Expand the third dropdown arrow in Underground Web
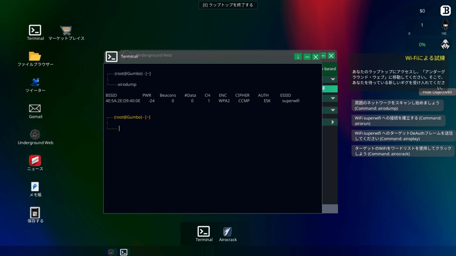This screenshot has height=256, width=456. pyautogui.click(x=333, y=110)
